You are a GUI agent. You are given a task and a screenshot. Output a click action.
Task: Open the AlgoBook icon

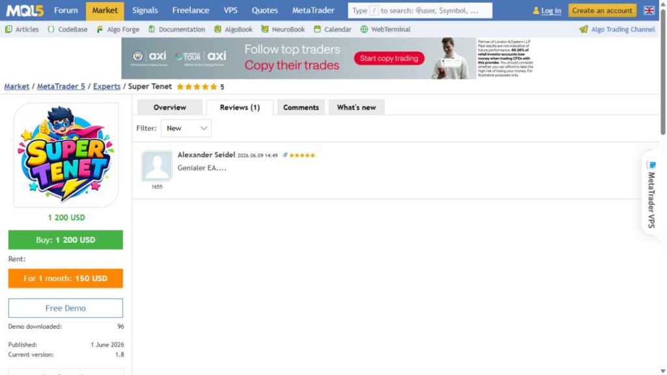pyautogui.click(x=218, y=29)
